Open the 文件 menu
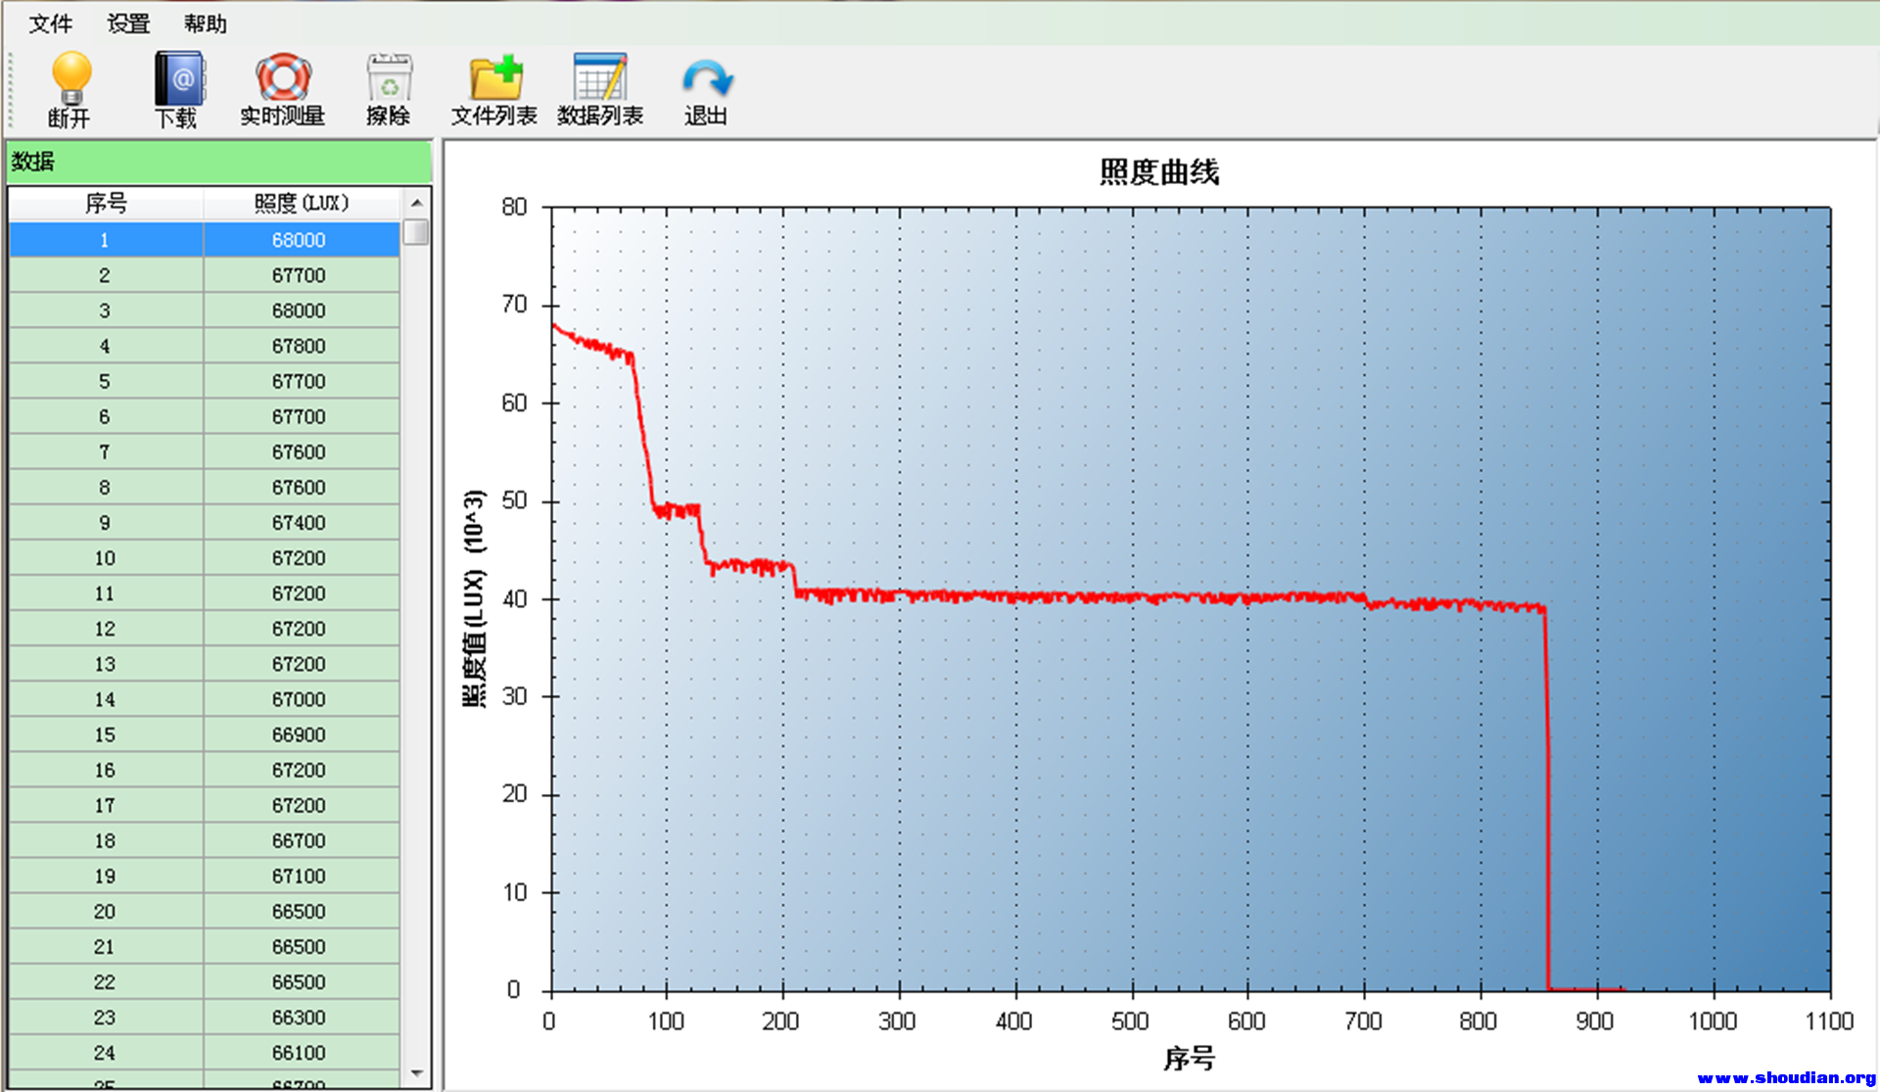Image resolution: width=1880 pixels, height=1092 pixels. click(x=50, y=24)
